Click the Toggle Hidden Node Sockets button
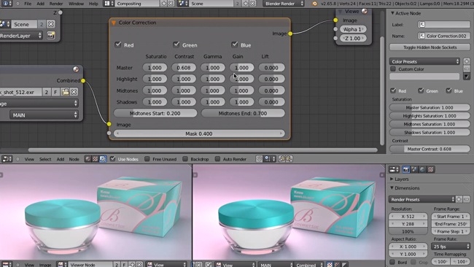 (x=430, y=47)
